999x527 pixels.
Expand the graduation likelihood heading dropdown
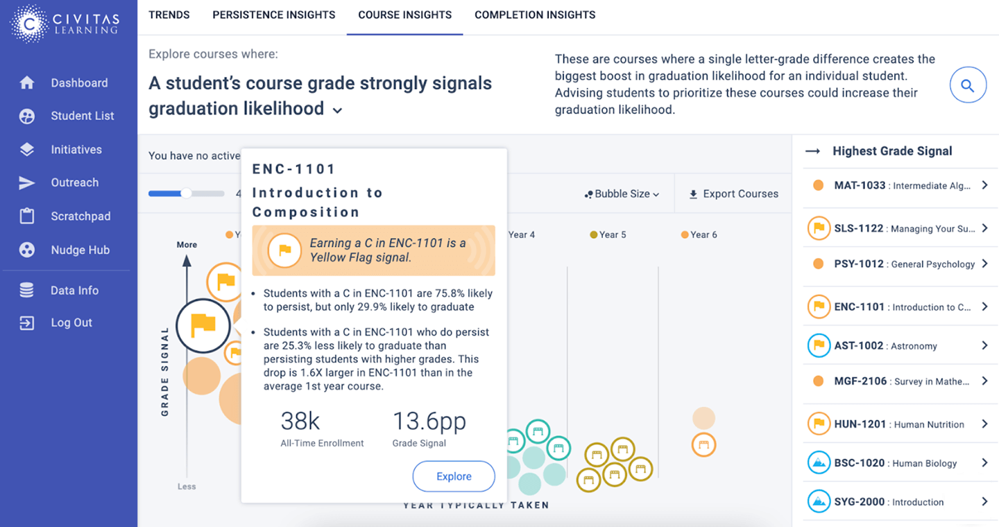pos(337,110)
